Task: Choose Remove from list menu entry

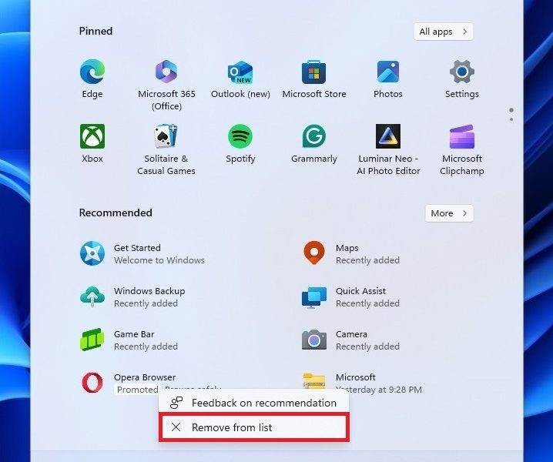Action: click(254, 427)
